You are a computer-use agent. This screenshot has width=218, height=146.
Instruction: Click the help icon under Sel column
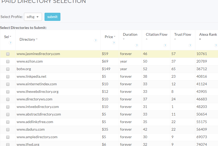(x=10, y=43)
